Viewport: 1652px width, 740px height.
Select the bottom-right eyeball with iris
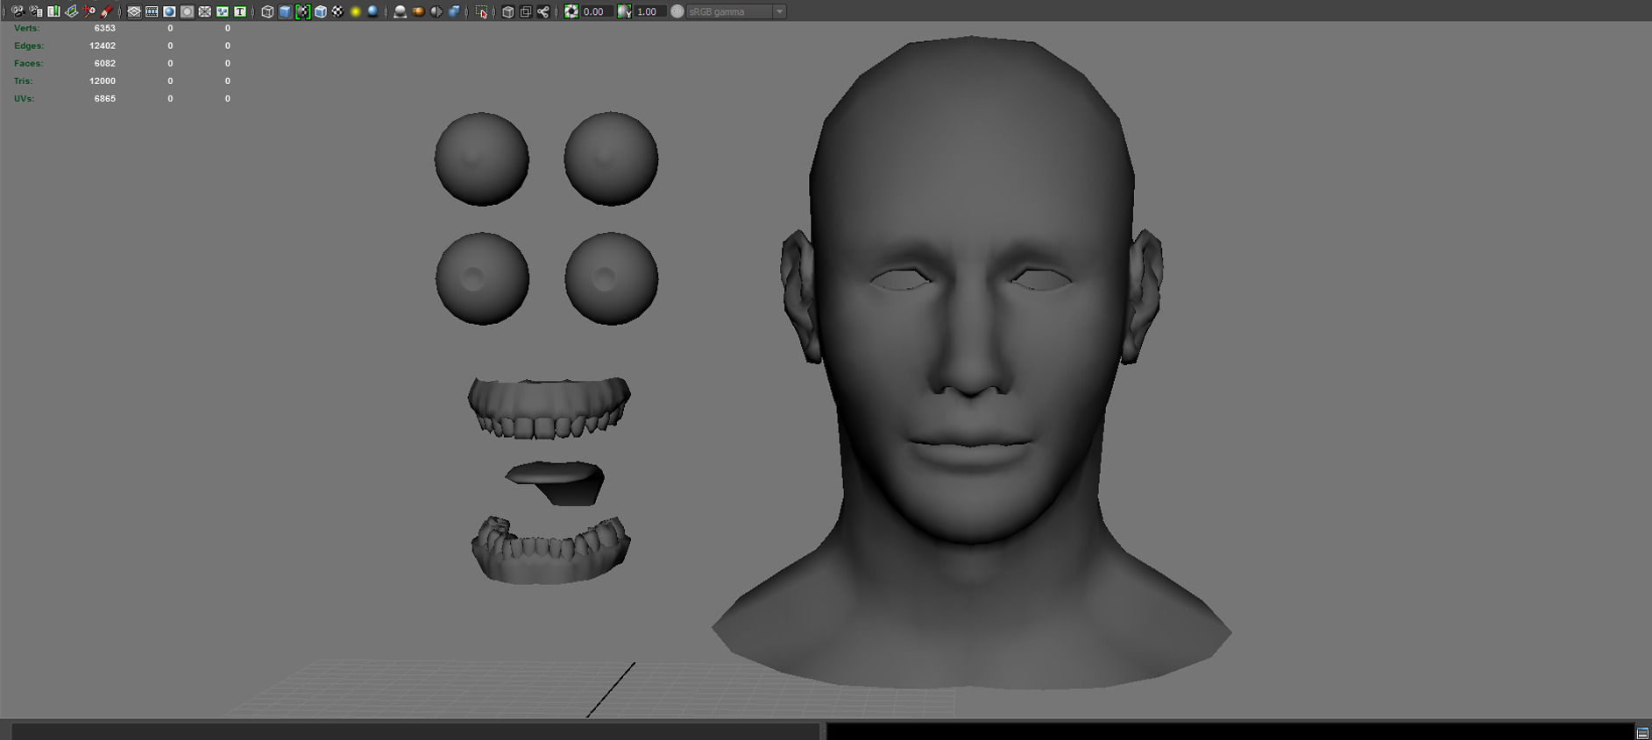[611, 278]
